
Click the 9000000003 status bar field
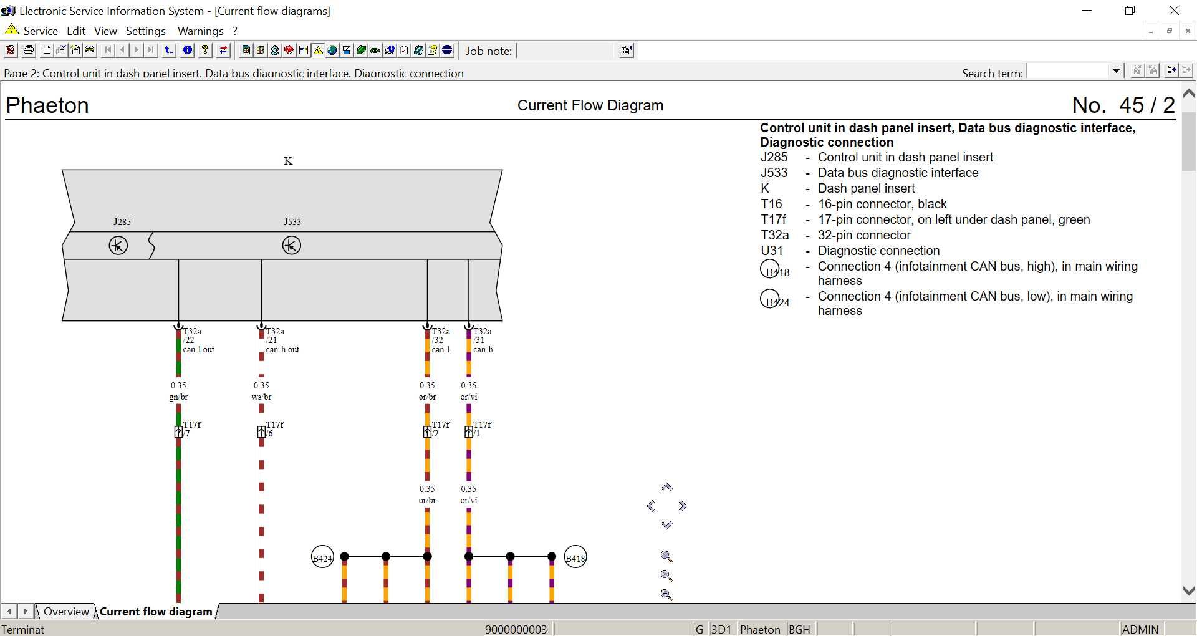(518, 629)
